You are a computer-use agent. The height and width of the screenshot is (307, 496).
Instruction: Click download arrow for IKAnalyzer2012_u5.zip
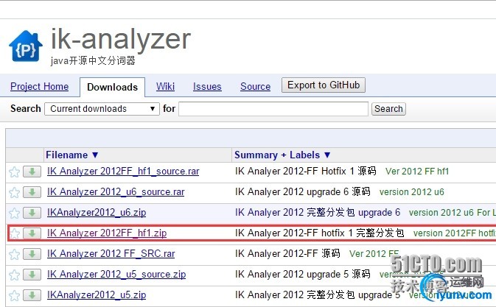[32, 295]
